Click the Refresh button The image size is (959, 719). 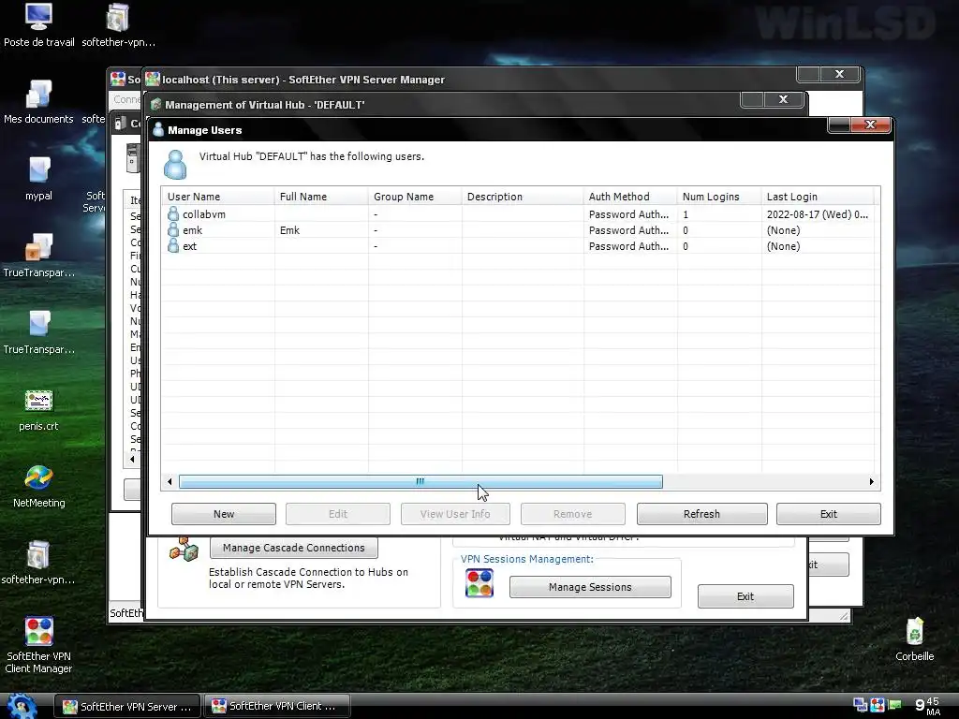pos(701,514)
